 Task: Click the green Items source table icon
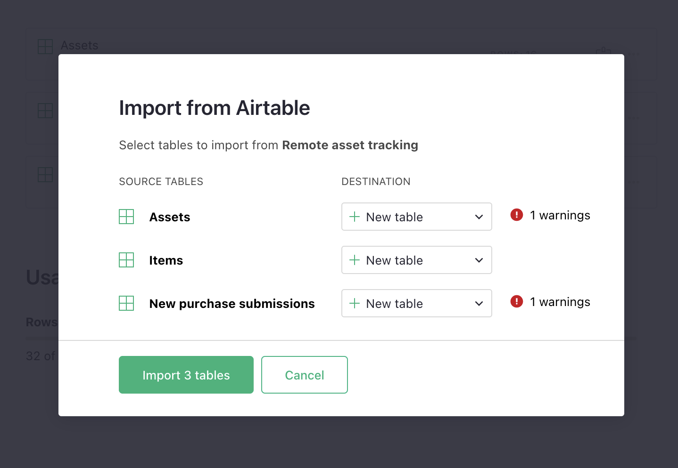(x=126, y=259)
